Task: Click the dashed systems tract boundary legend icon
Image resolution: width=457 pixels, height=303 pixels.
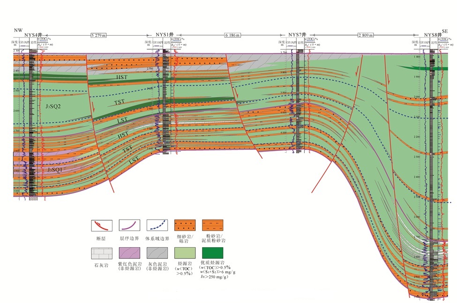Action: (x=157, y=226)
